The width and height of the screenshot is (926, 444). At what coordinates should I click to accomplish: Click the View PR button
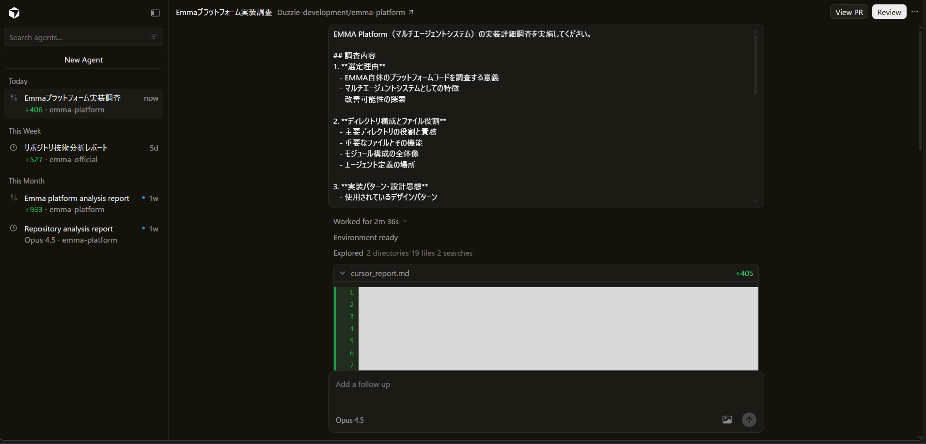click(x=848, y=12)
